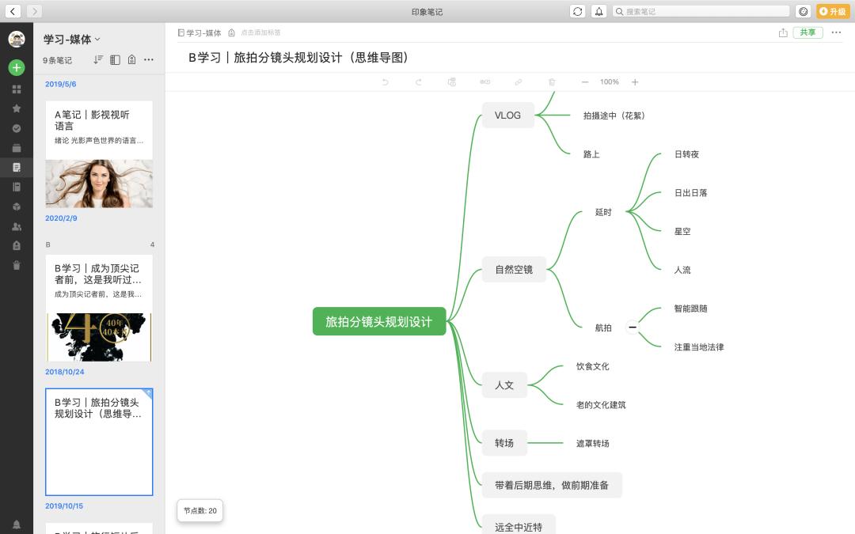Viewport: 855px width, 534px height.
Task: Select note card B学习｜旅拍分镜头规划设计
Action: 99,442
